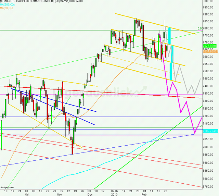Click the 0.23 Fibonacci level label

pyautogui.click(x=200, y=126)
